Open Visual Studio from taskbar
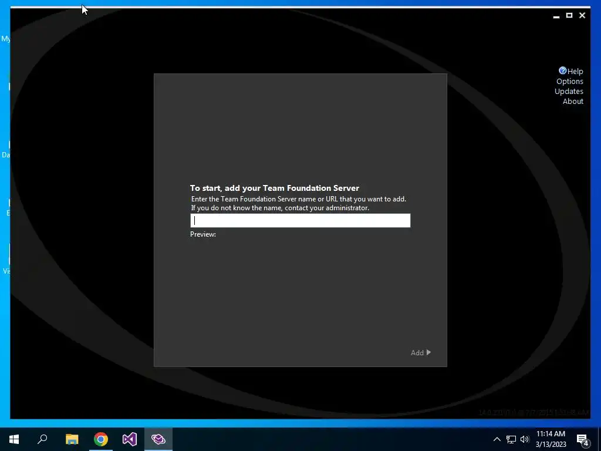The image size is (601, 451). (130, 439)
